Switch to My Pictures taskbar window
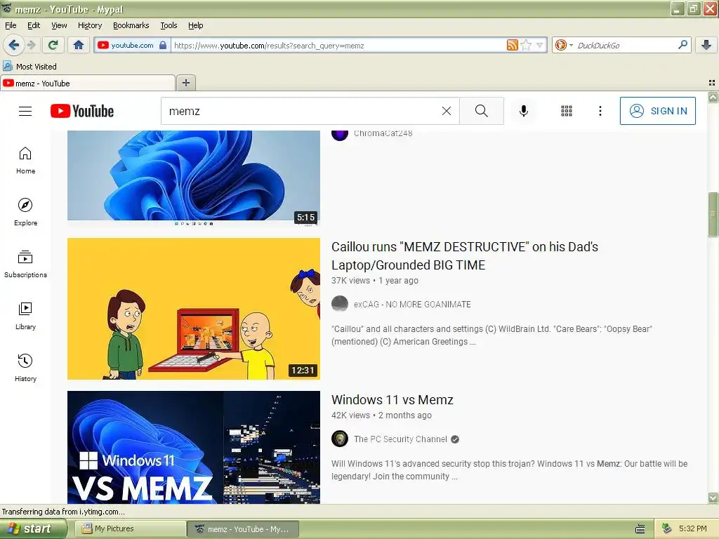 tap(130, 529)
